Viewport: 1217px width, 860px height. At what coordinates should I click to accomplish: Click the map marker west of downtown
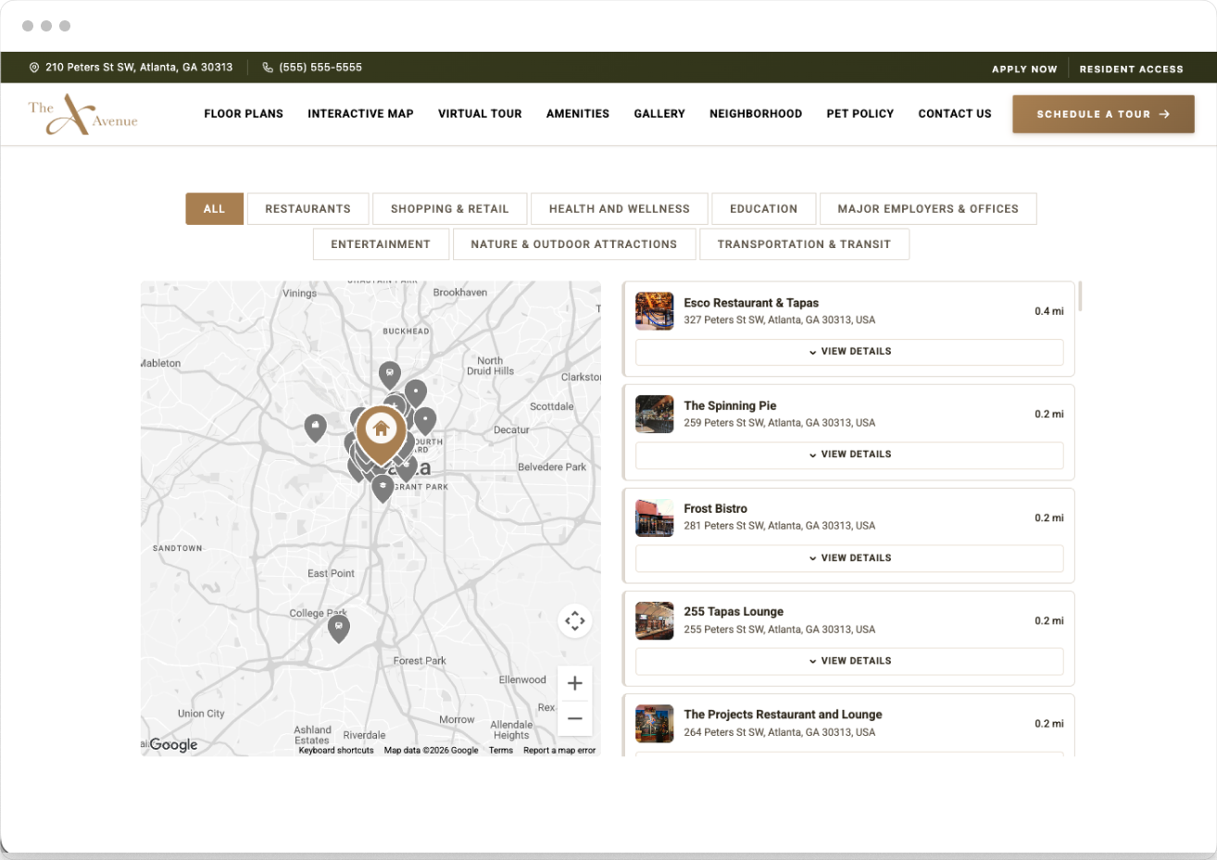tap(315, 427)
